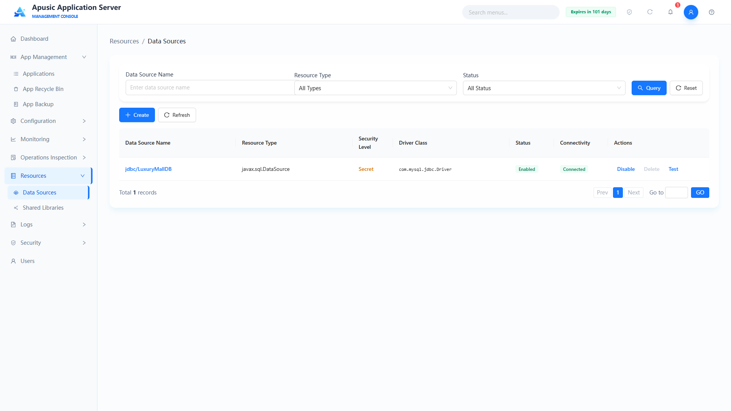
Task: Click the App Recycle Bin trash icon
Action: tap(16, 89)
